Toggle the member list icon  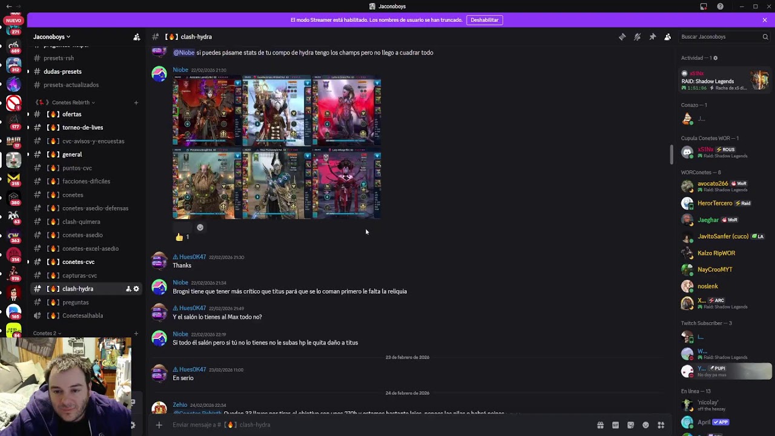(x=667, y=37)
